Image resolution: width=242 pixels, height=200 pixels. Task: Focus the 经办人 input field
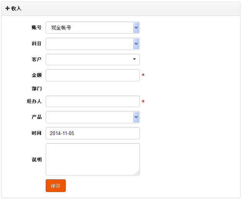[x=93, y=101]
